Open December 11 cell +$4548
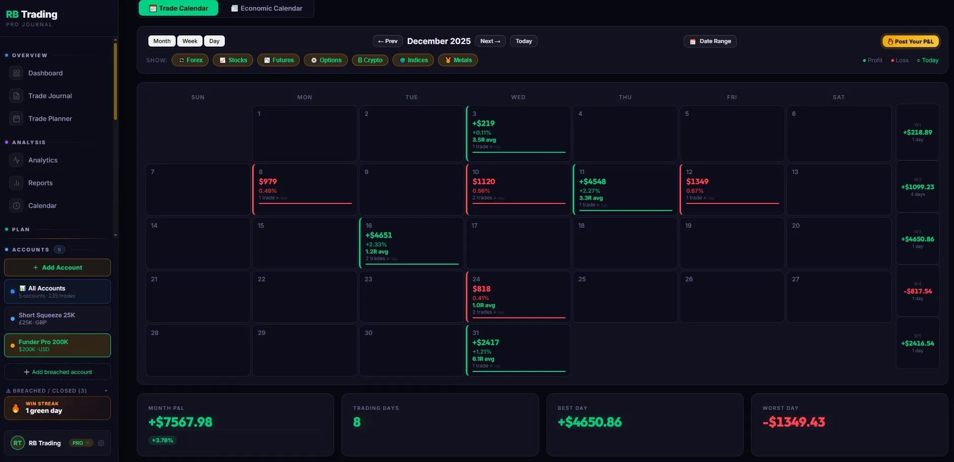The image size is (954, 462). pyautogui.click(x=625, y=189)
